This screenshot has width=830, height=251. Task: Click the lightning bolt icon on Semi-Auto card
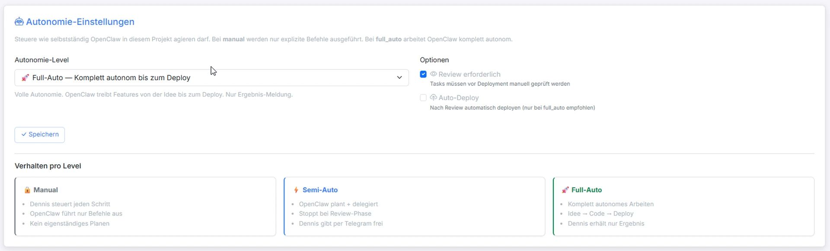(x=296, y=190)
